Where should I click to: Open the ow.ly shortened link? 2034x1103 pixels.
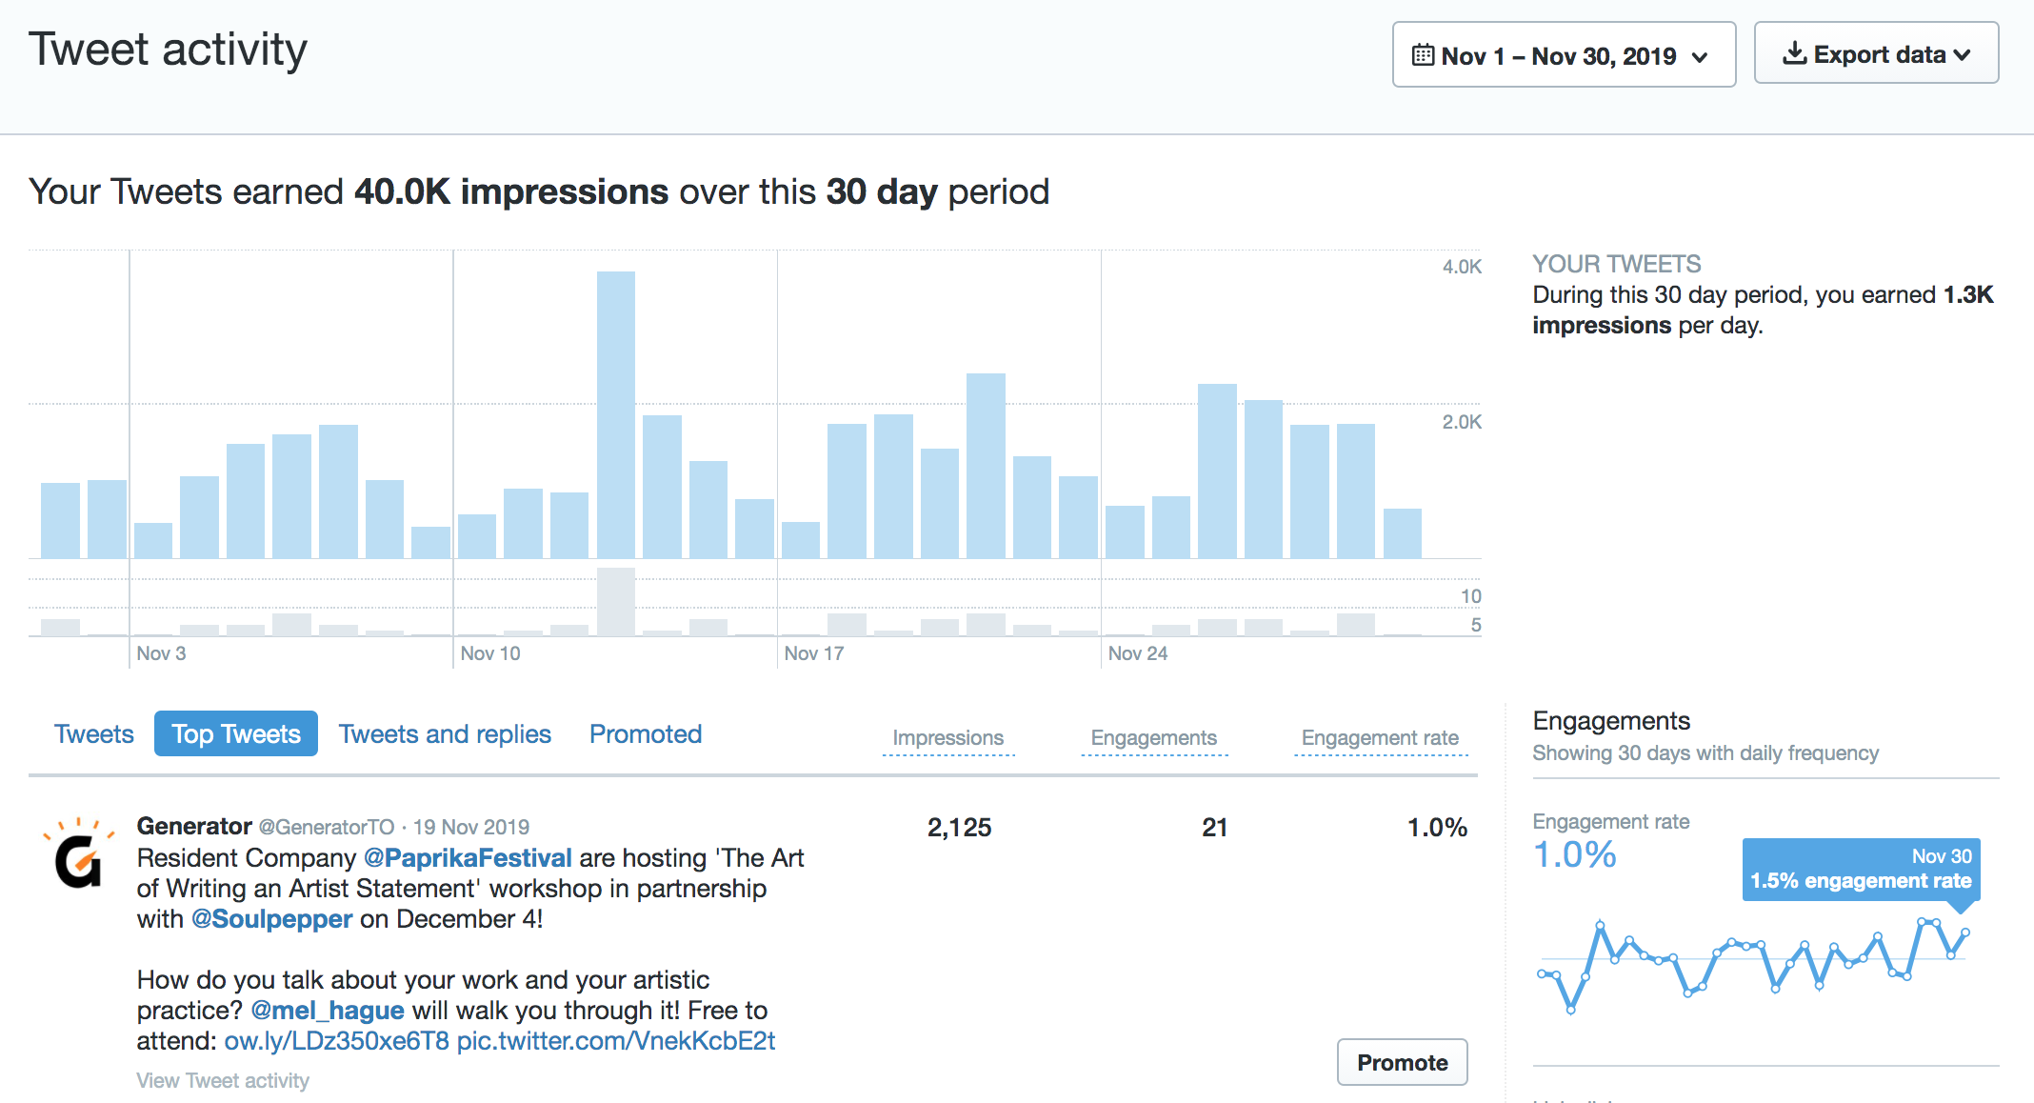coord(336,1040)
